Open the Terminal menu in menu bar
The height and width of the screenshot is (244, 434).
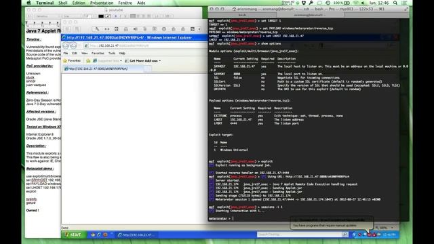[x=45, y=3]
